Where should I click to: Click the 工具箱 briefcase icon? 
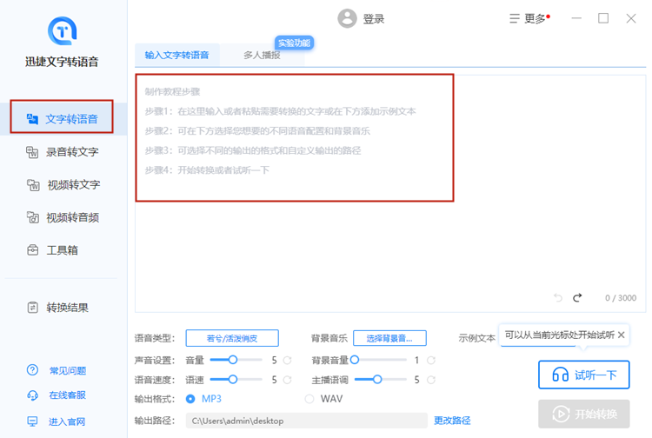tap(32, 249)
